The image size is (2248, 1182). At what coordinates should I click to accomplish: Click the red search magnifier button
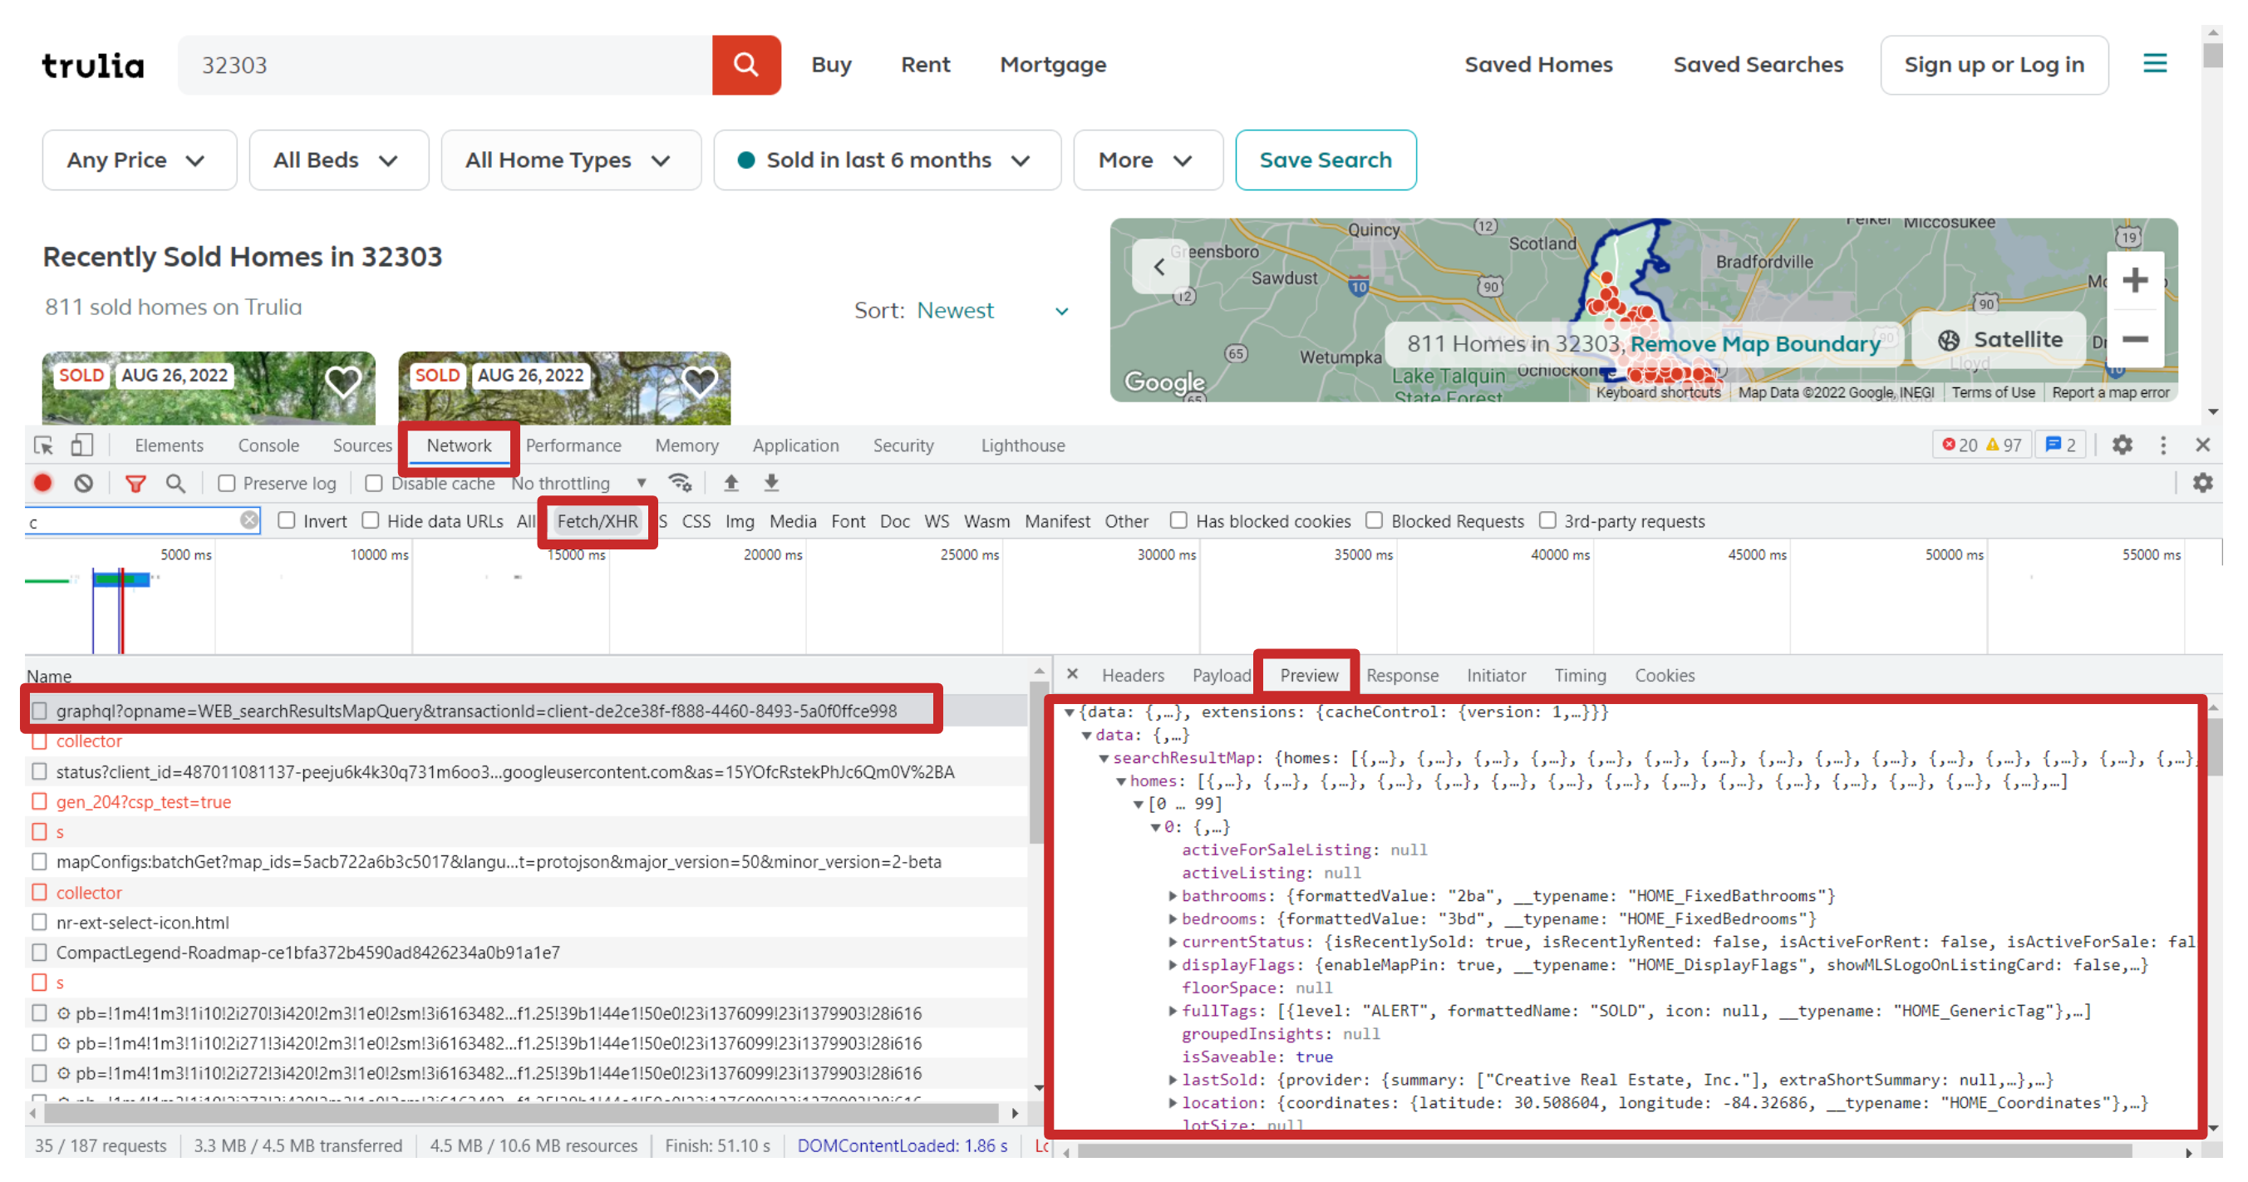coord(745,65)
